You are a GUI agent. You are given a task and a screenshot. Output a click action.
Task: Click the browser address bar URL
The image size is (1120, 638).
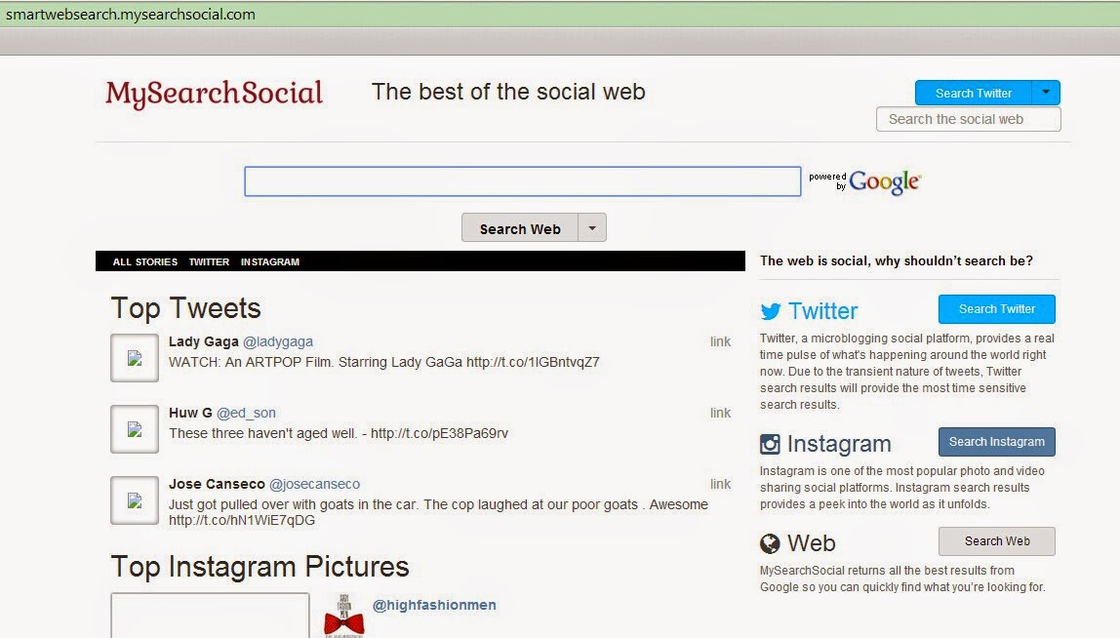[131, 15]
